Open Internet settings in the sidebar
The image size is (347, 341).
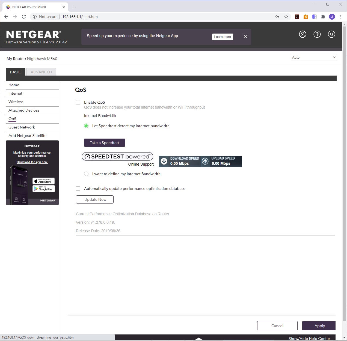pos(32,94)
